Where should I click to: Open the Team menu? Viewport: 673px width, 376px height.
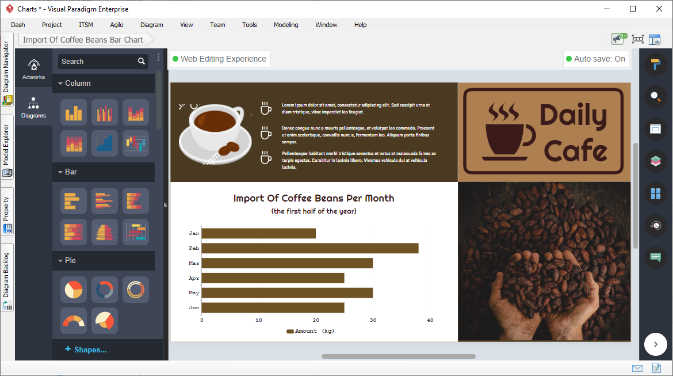point(217,25)
